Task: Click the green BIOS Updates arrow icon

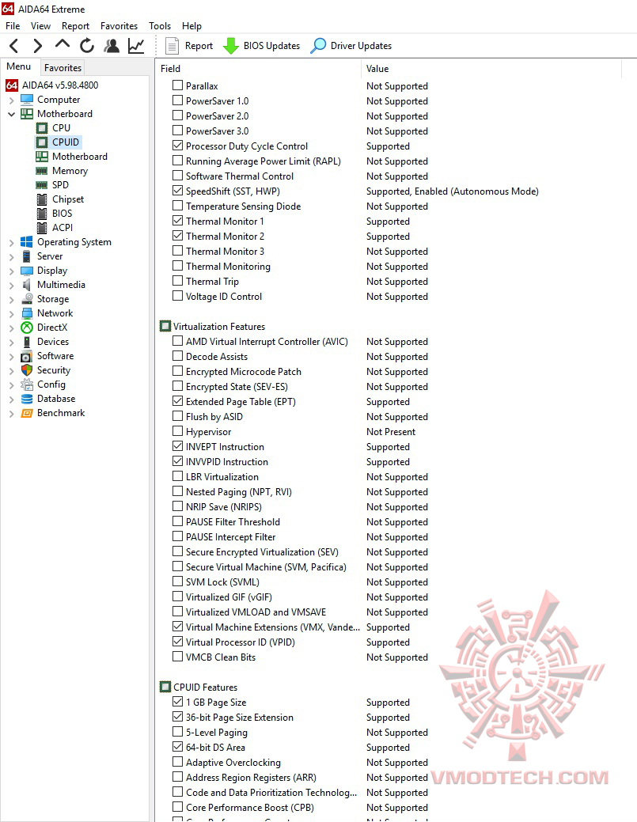Action: point(231,46)
